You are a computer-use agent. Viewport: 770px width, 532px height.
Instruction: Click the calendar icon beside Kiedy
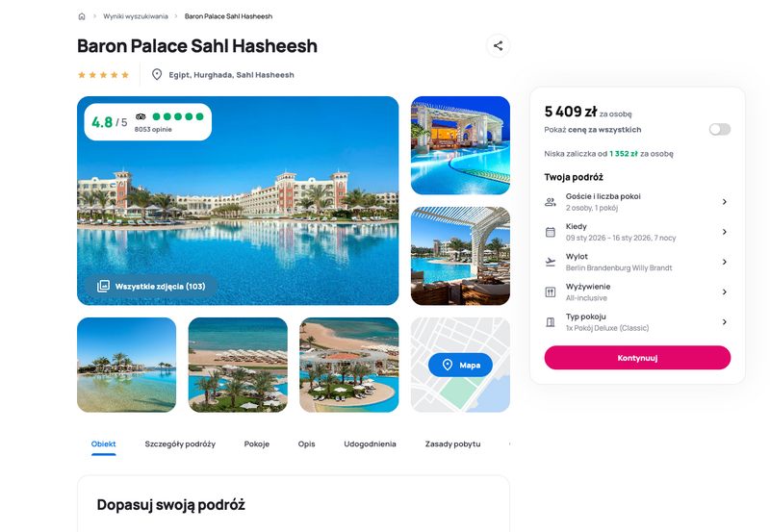551,232
